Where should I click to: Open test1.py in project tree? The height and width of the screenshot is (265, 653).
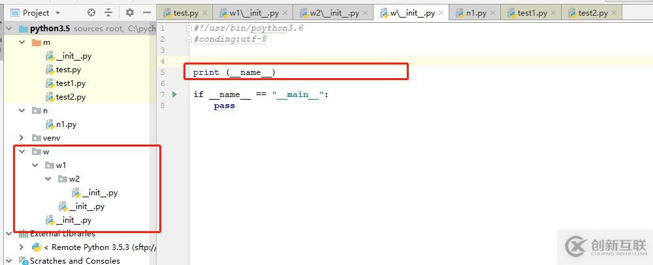coord(71,83)
